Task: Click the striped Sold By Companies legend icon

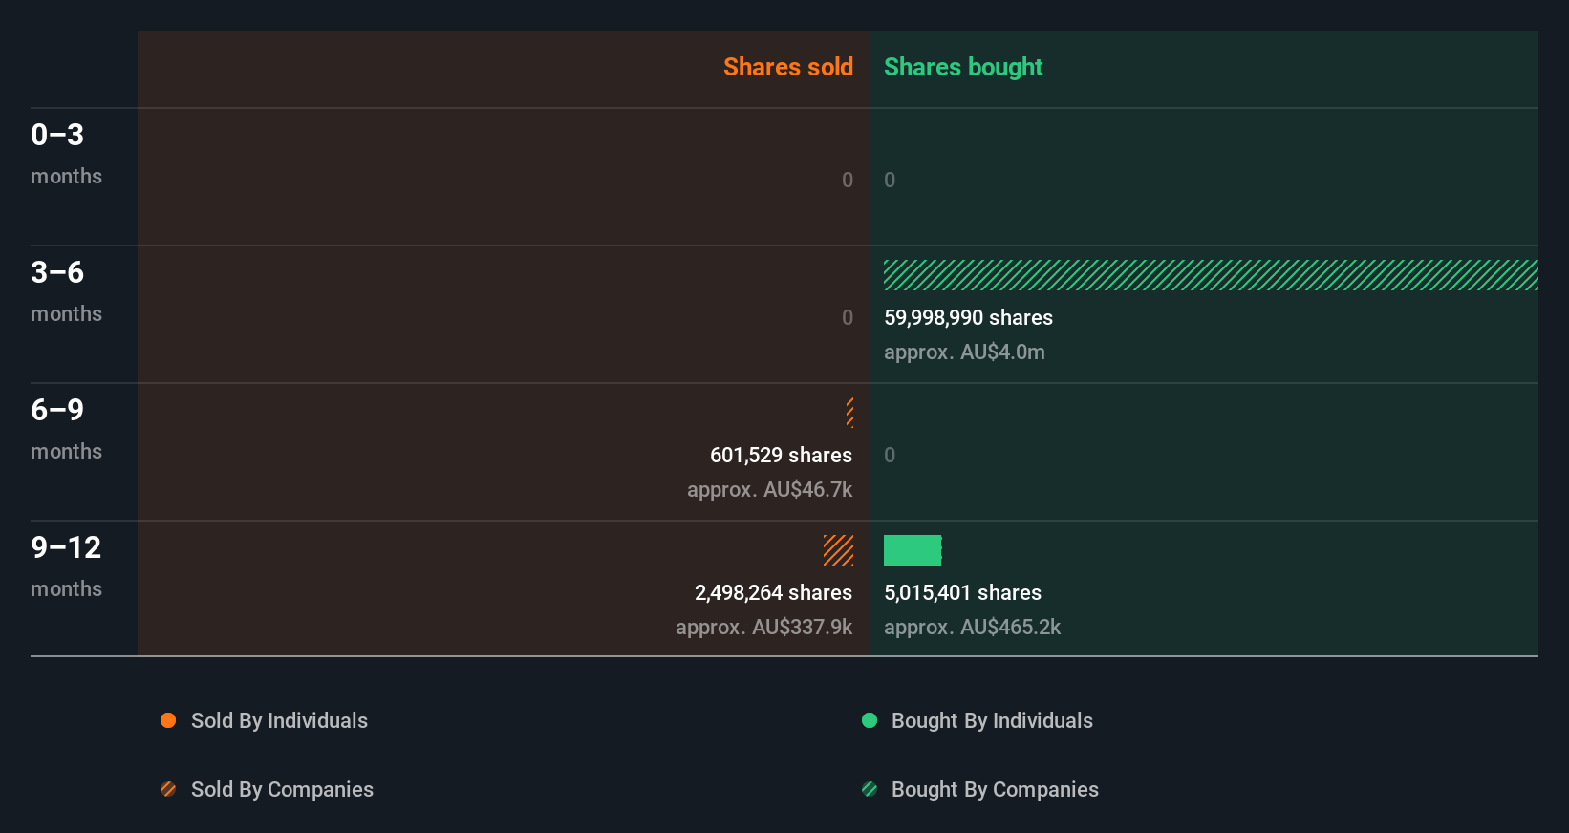Action: pos(168,789)
